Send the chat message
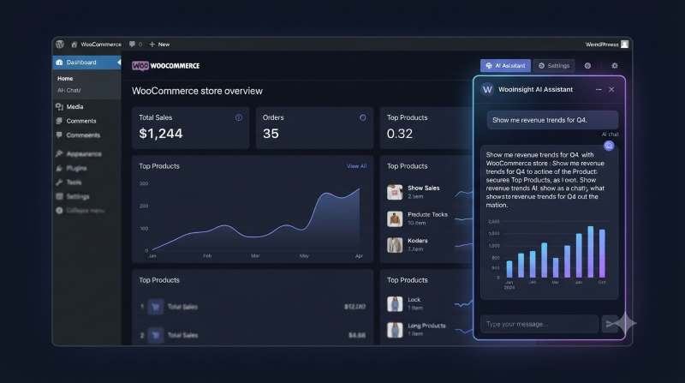685x383 pixels. (x=611, y=324)
